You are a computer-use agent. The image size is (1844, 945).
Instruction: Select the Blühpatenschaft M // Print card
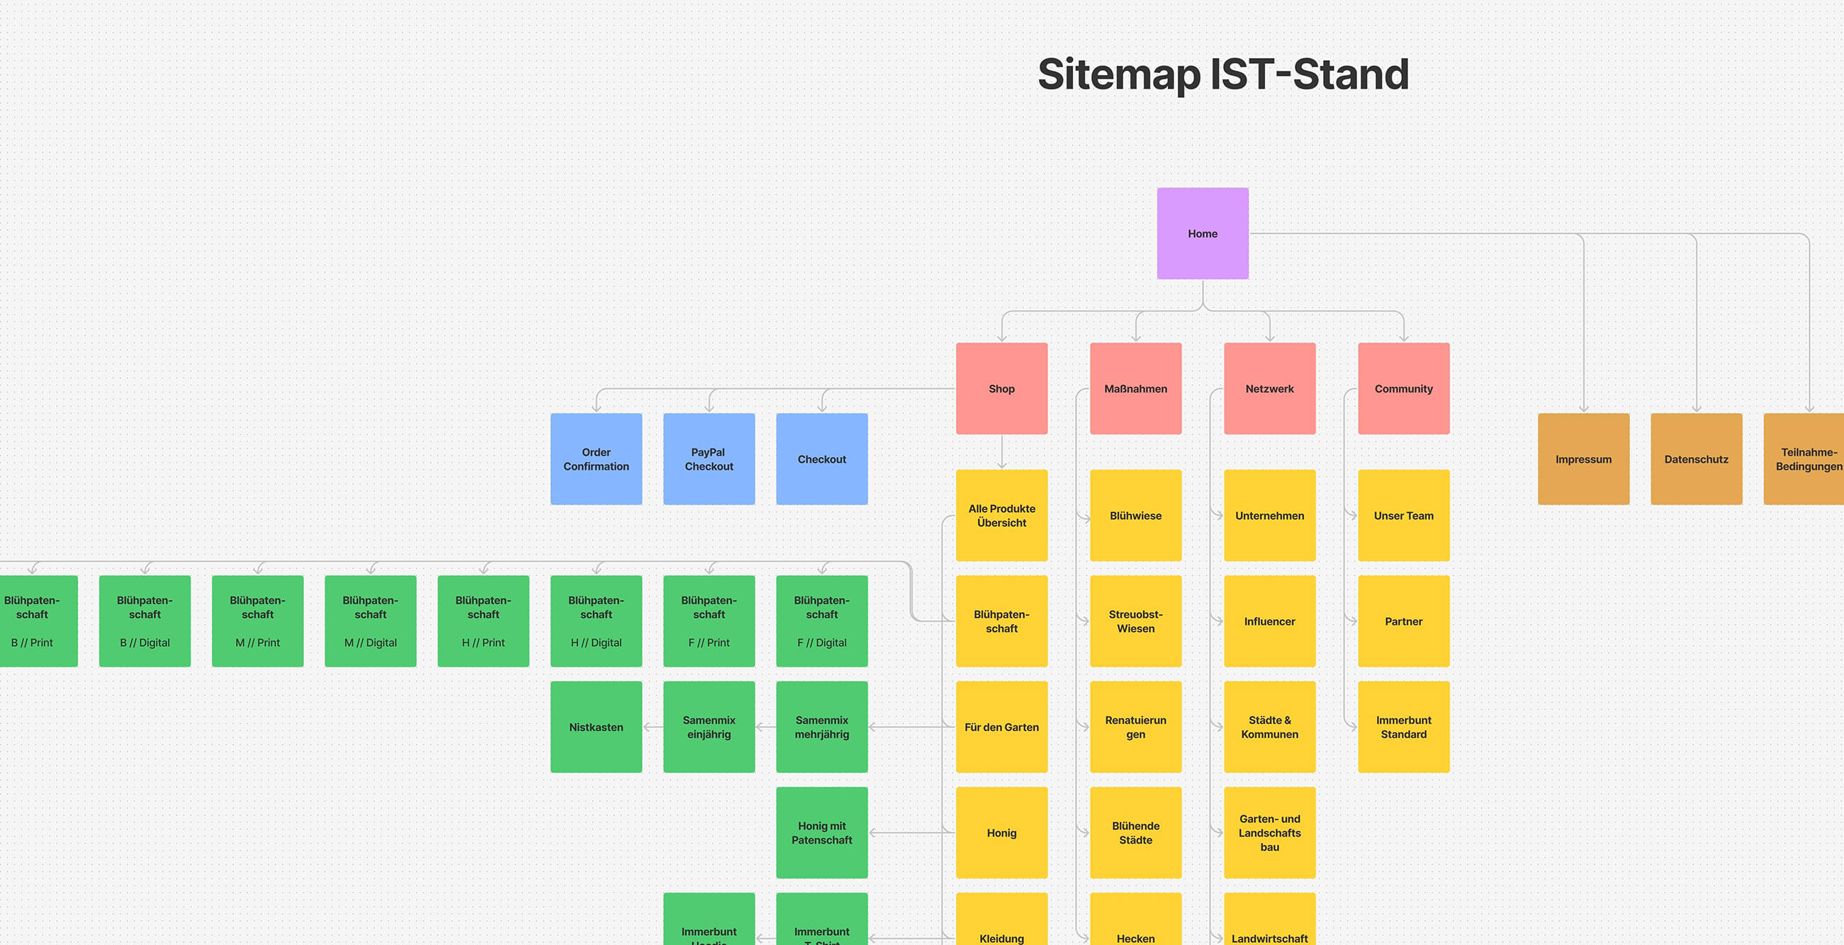click(x=258, y=621)
